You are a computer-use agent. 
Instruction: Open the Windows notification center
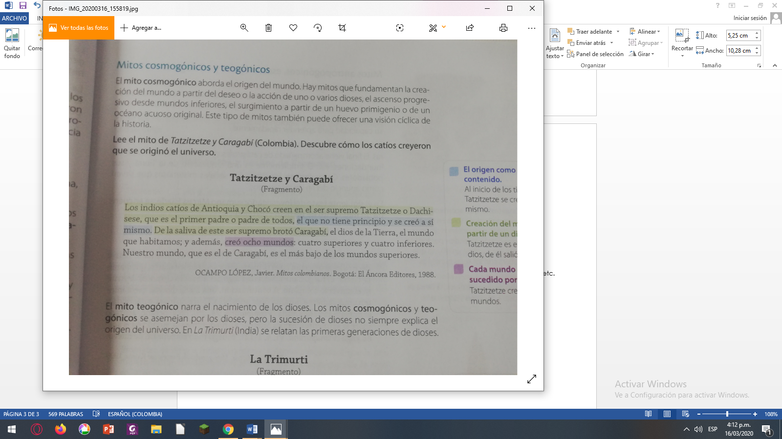766,430
